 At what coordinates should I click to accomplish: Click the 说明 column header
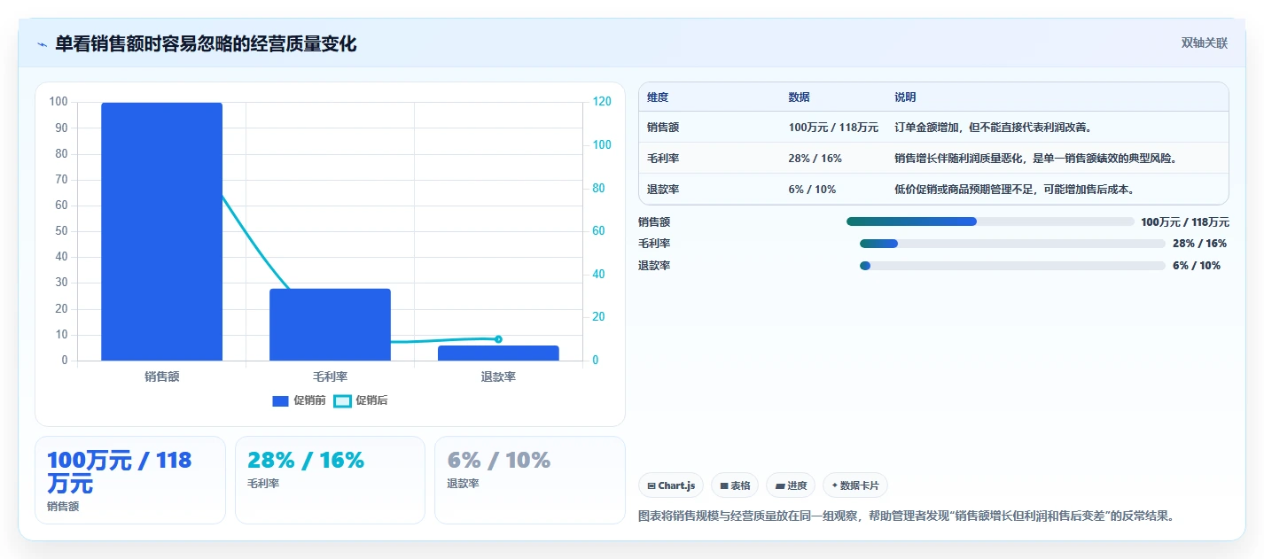click(905, 97)
